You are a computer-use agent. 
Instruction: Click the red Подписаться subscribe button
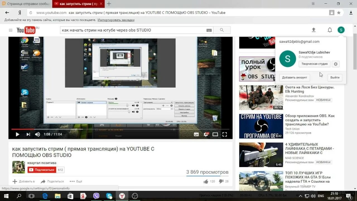coord(42,170)
